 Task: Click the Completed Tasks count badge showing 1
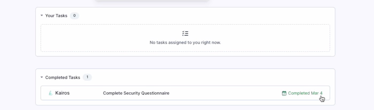point(87,77)
